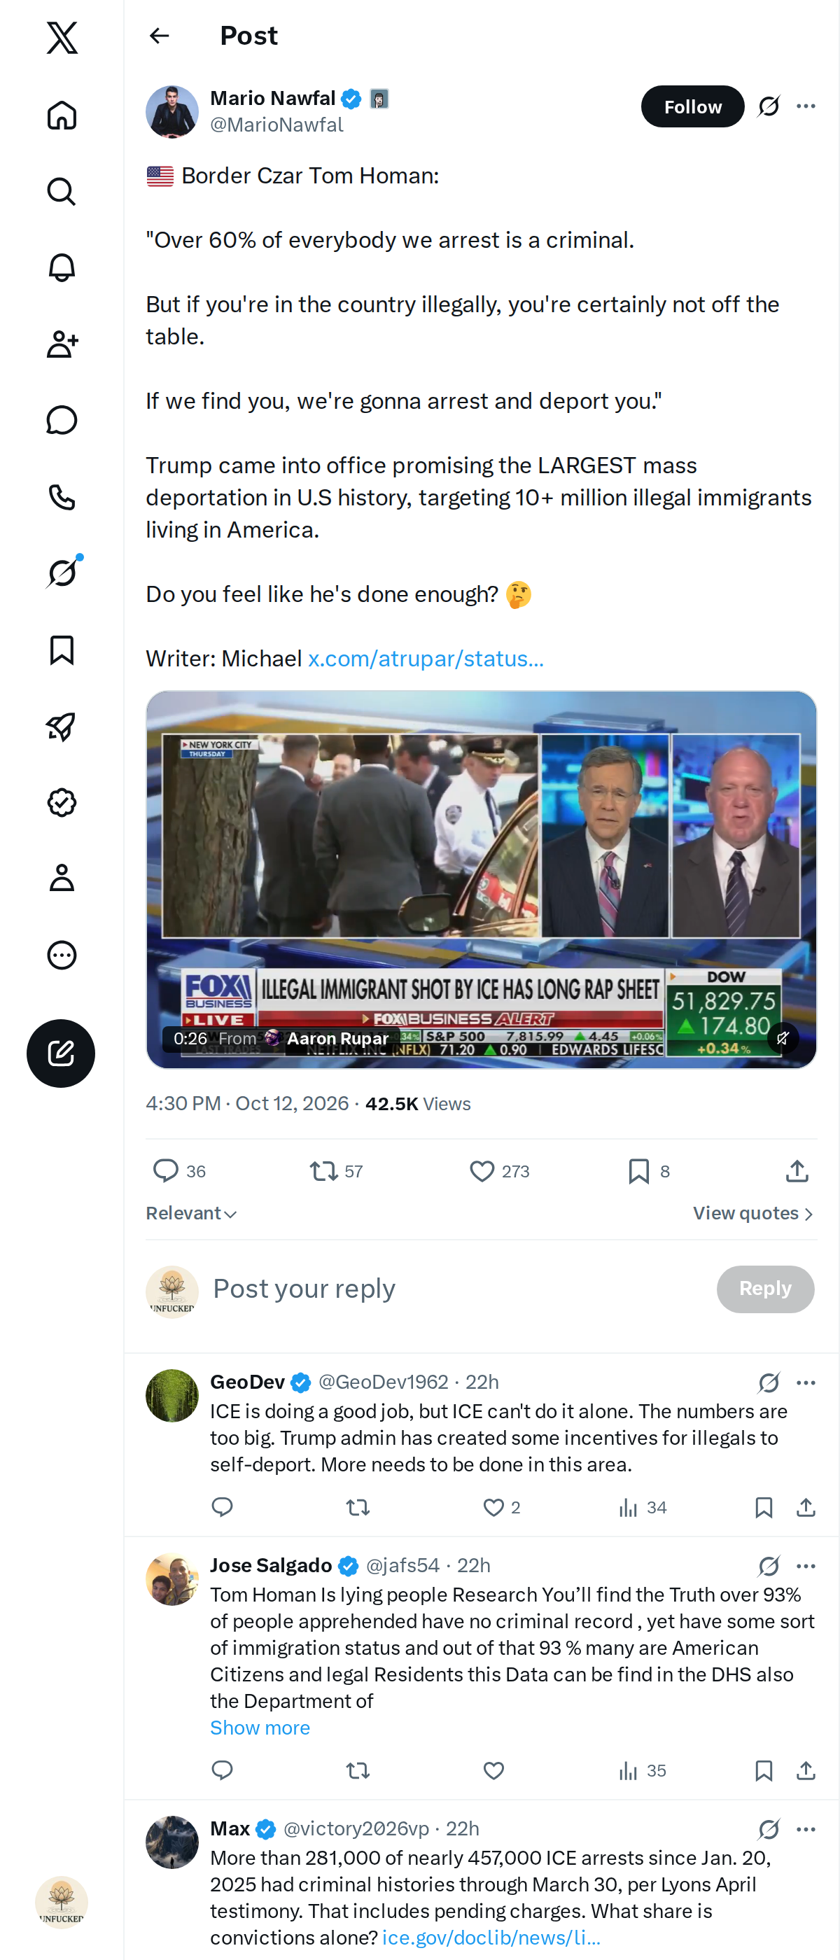Unmute the video using the speaker icon
This screenshot has height=1960, width=840.
coord(782,1037)
